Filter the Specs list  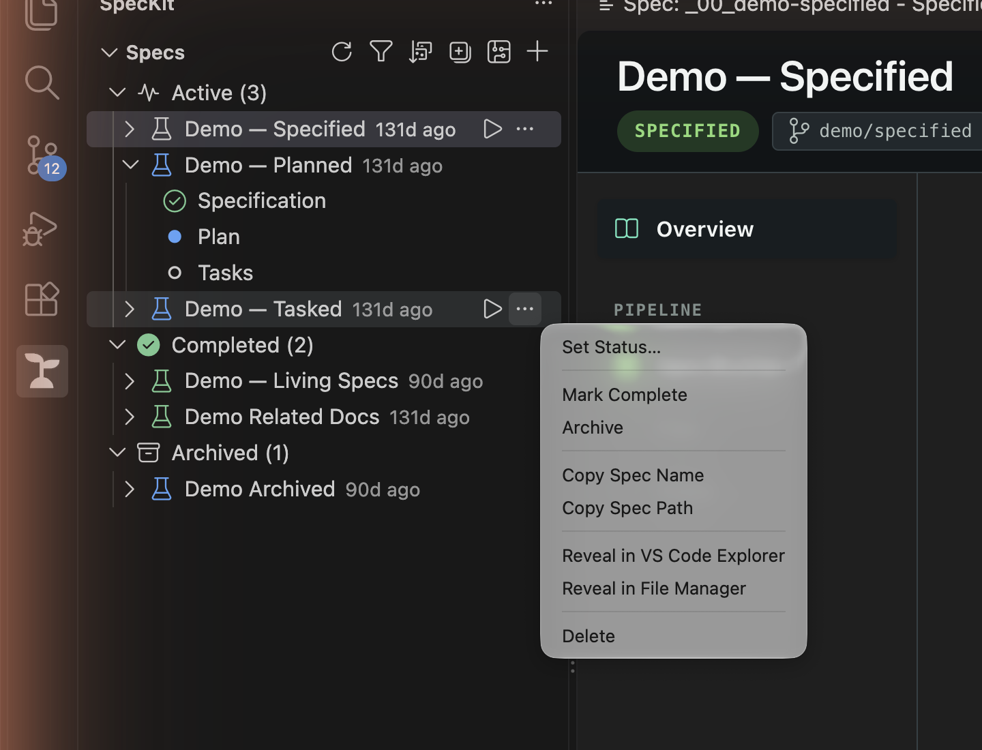tap(381, 52)
